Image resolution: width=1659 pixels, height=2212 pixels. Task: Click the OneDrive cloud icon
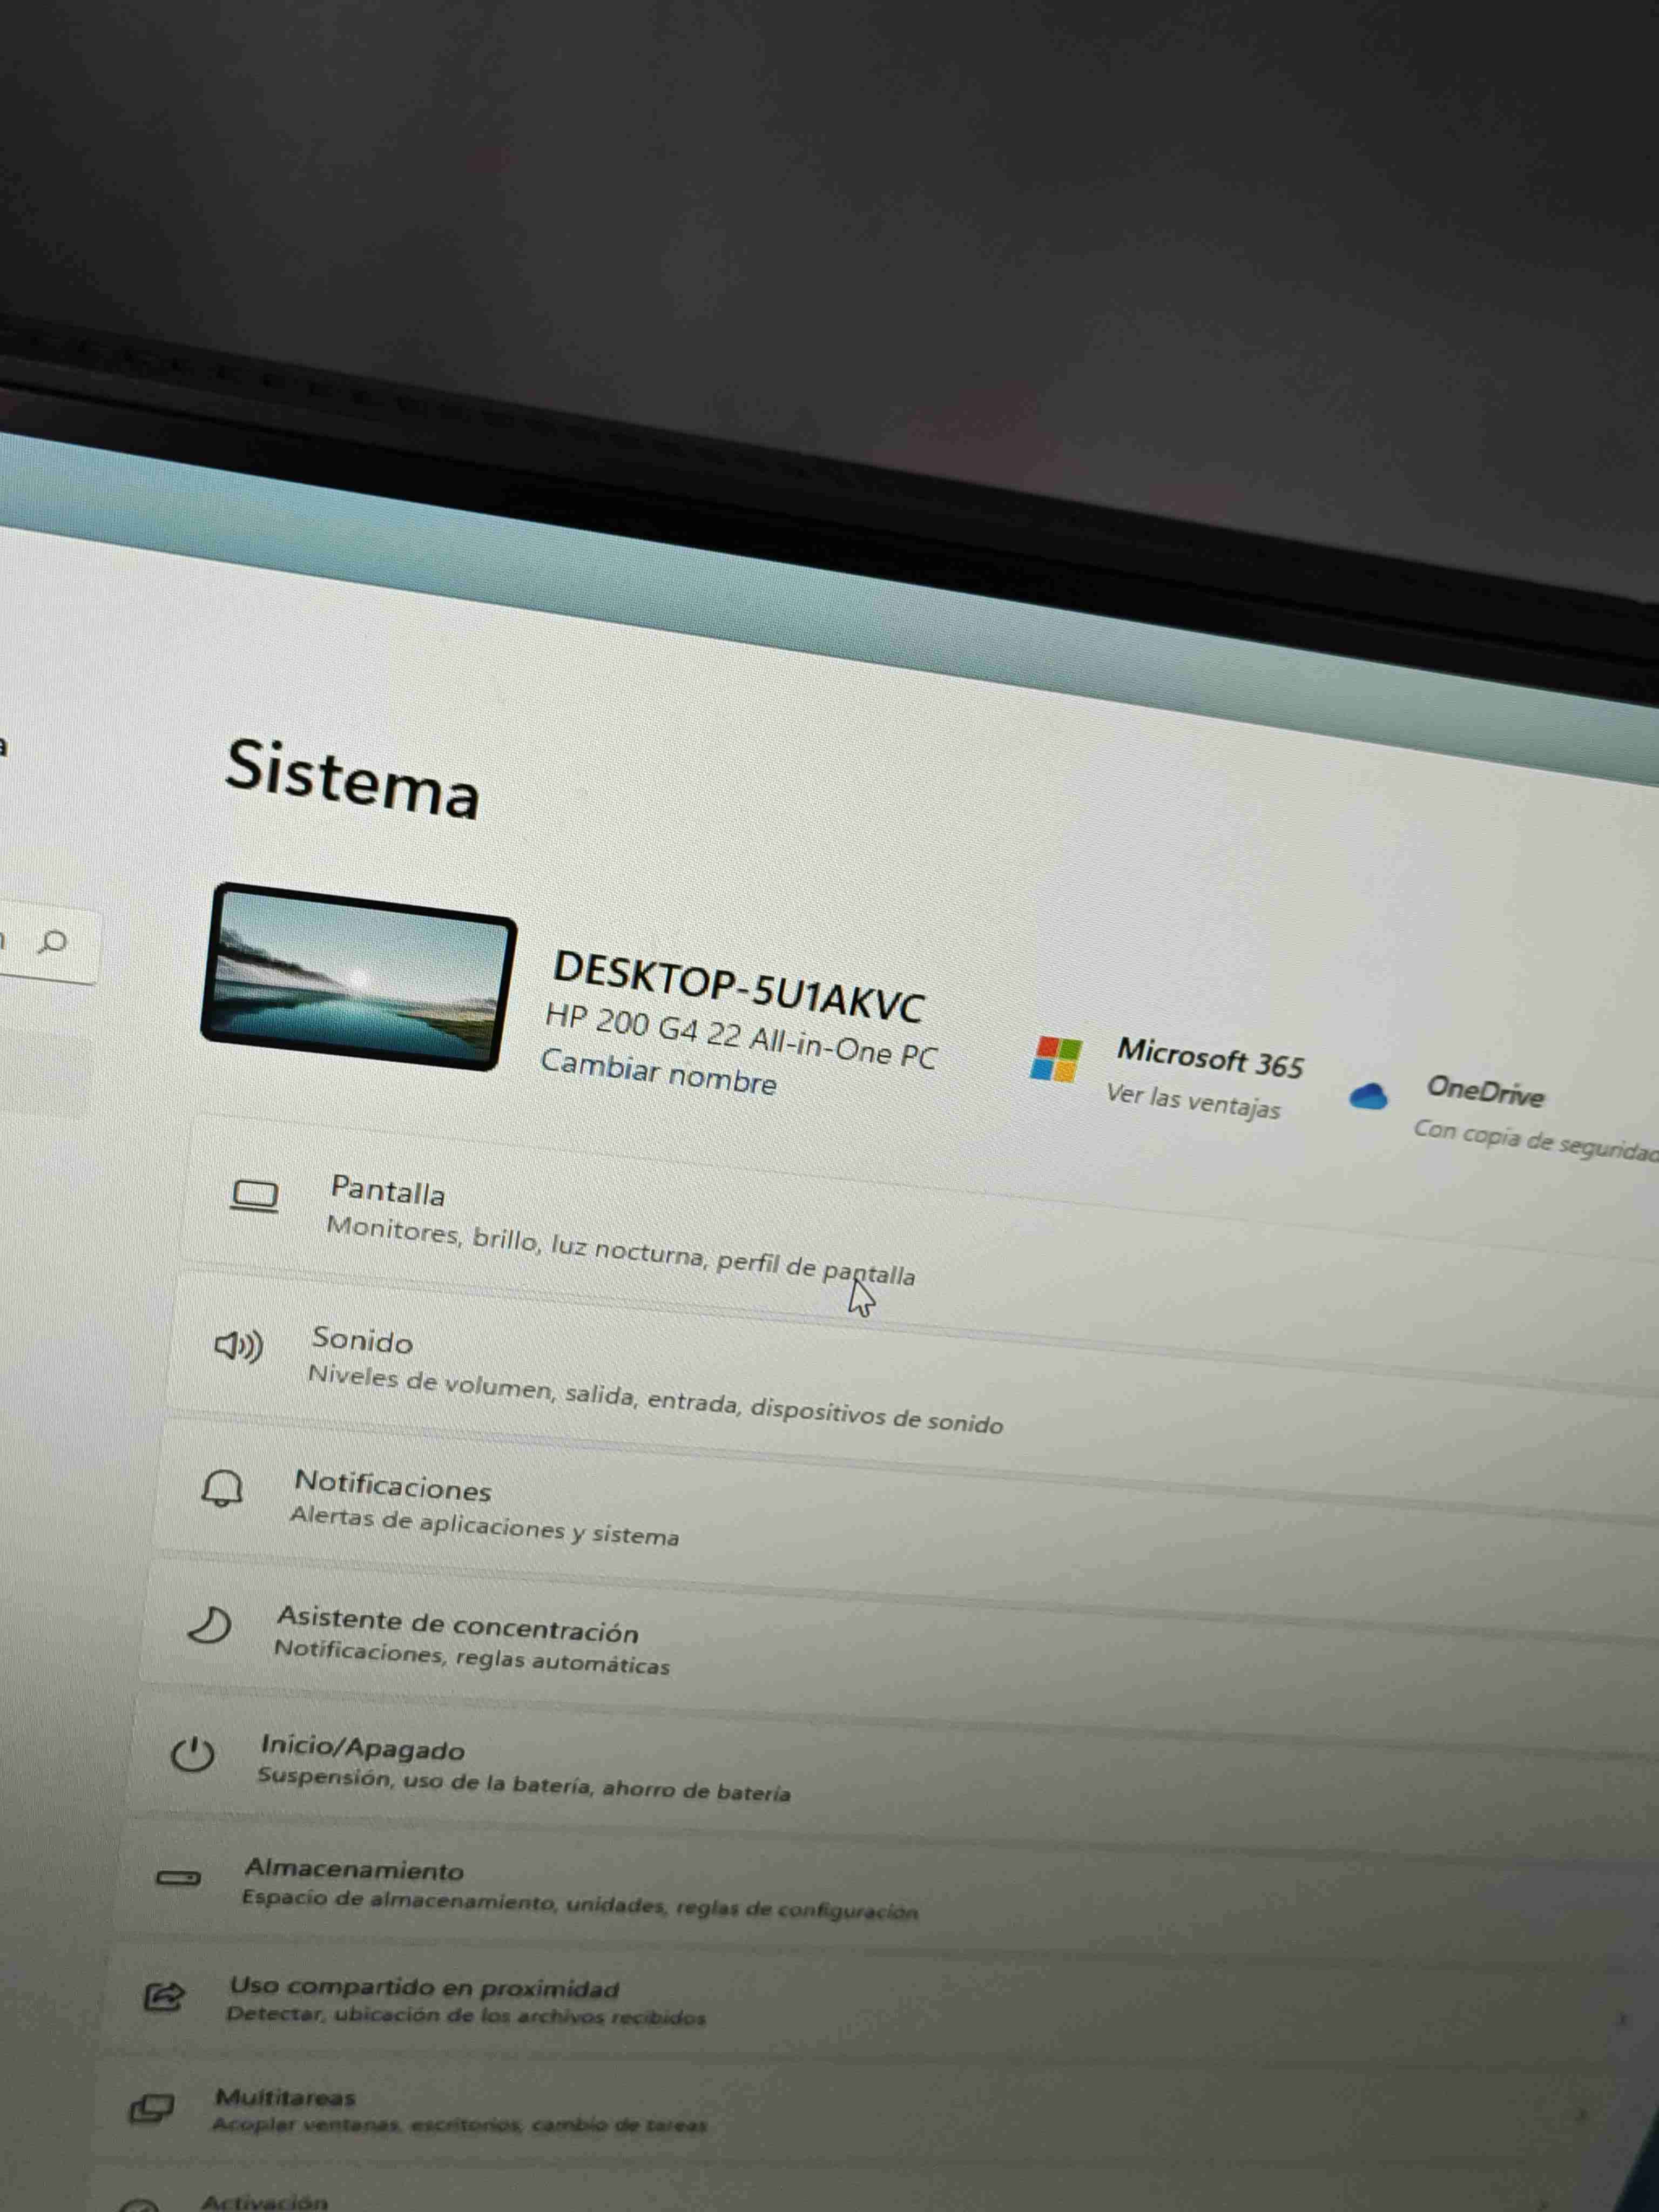tap(1368, 1096)
